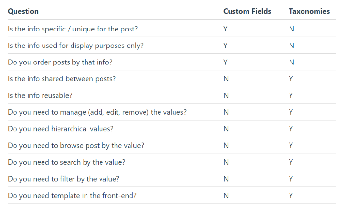Click the text 'Do you order posts by that info?'
Screen dimensions: 348x216
[60, 62]
